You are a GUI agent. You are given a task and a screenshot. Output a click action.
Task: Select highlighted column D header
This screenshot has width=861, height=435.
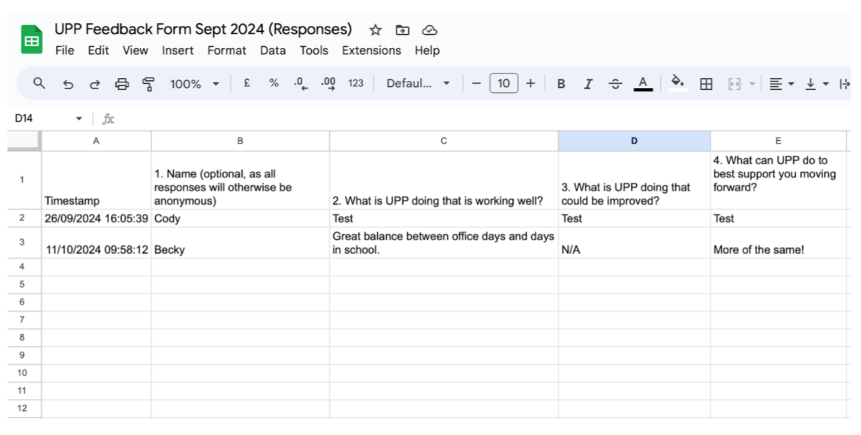[x=634, y=141]
